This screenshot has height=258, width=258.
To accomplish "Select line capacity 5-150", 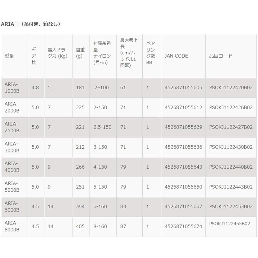I will pos(100,187).
